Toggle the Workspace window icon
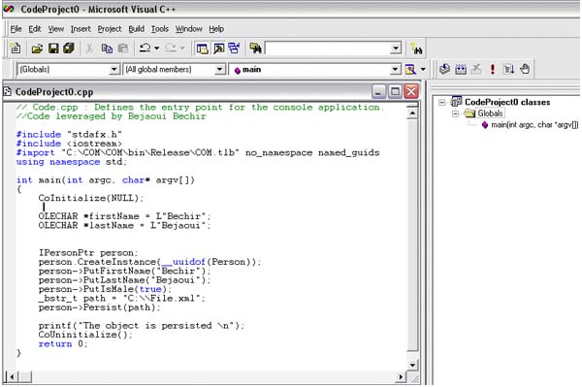This screenshot has width=582, height=387. click(x=202, y=48)
